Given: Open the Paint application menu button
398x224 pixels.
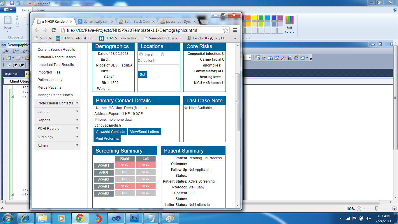Looking at the screenshot, I should (x=8, y=10).
